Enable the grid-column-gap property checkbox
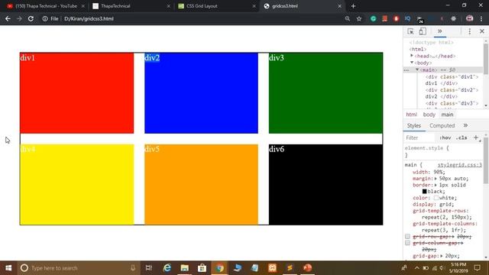The image size is (489, 275). tap(407, 243)
